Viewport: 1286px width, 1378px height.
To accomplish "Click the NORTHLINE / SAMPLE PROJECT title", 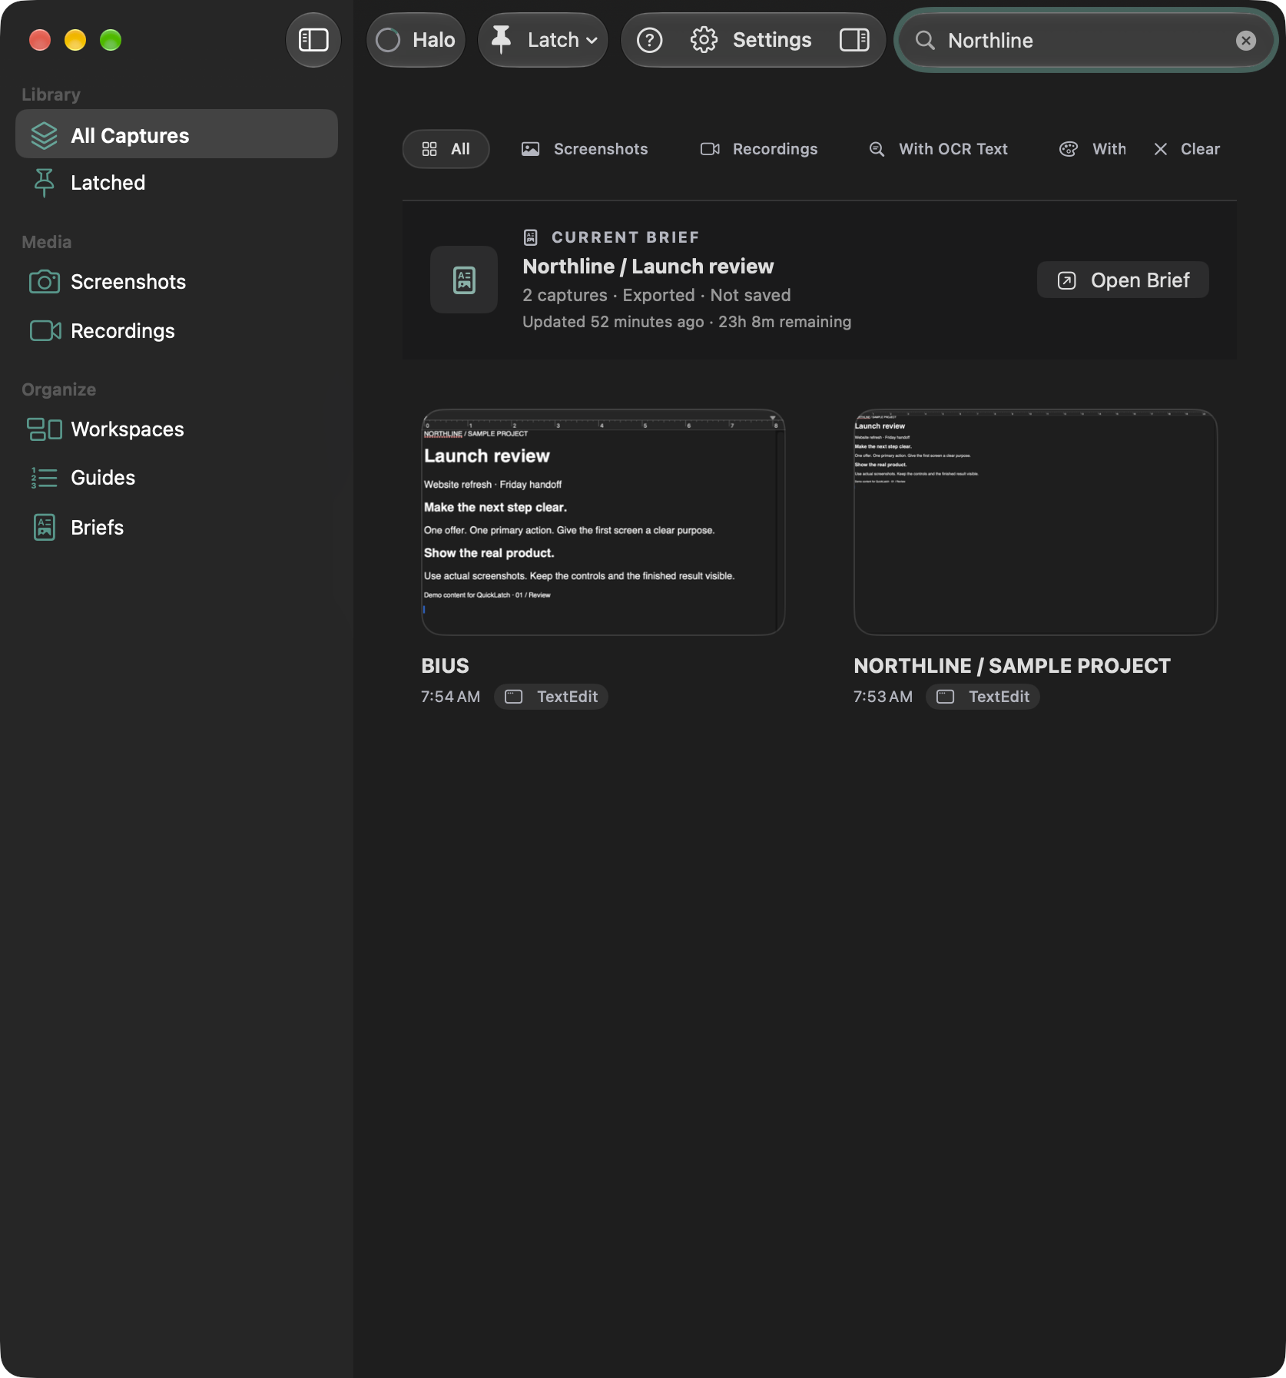I will point(1012,666).
